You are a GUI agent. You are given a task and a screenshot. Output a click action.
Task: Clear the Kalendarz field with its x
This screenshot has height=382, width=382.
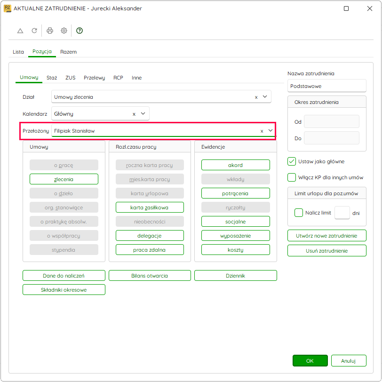point(134,114)
